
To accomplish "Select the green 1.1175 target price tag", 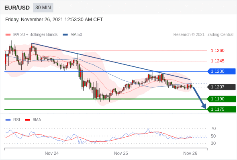I will pos(221,109).
